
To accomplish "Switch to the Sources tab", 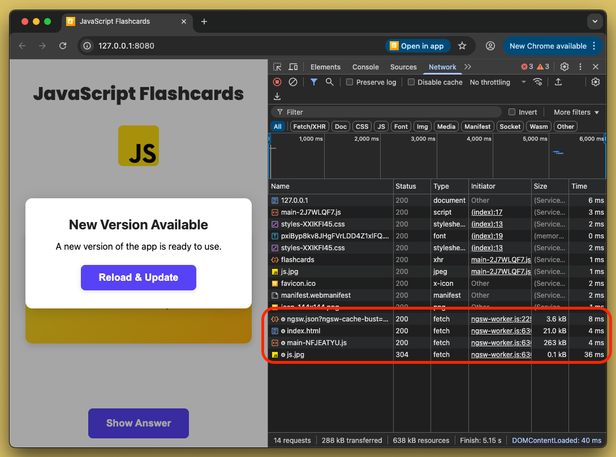I will pos(403,67).
